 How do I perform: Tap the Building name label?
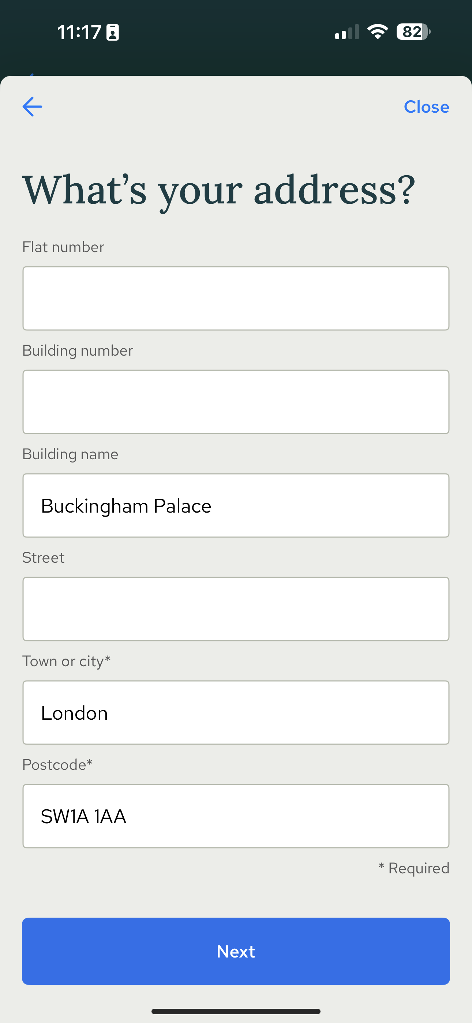(x=70, y=454)
